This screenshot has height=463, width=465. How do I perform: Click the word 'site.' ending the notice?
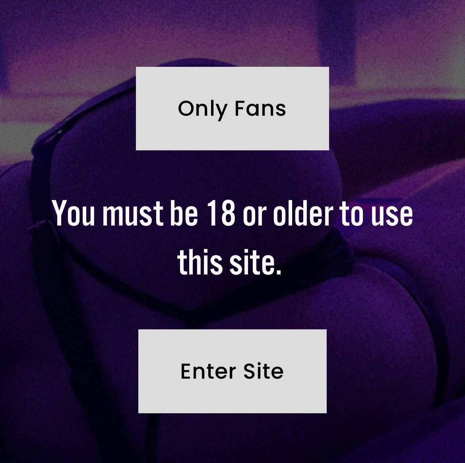(255, 261)
